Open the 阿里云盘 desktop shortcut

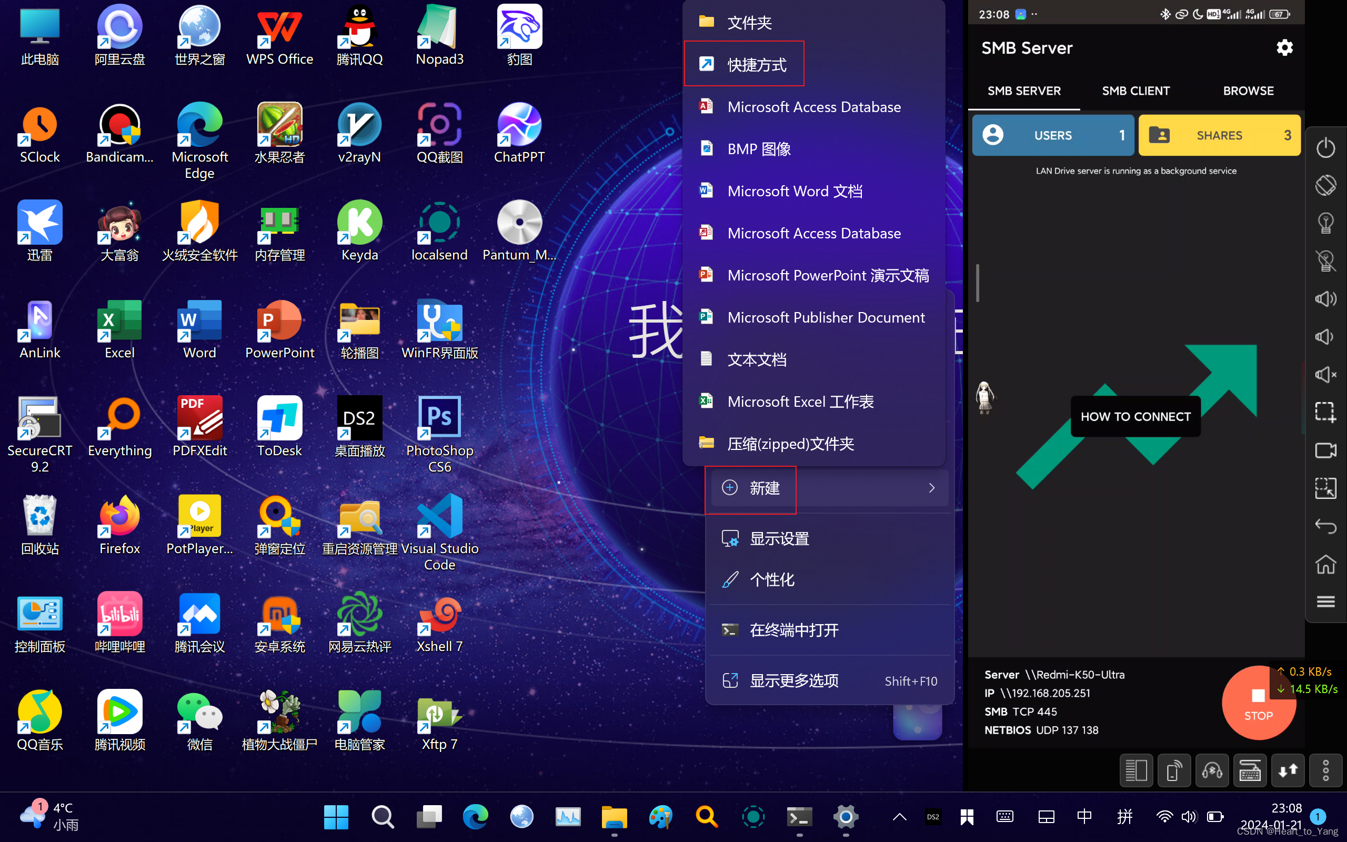coord(119,35)
